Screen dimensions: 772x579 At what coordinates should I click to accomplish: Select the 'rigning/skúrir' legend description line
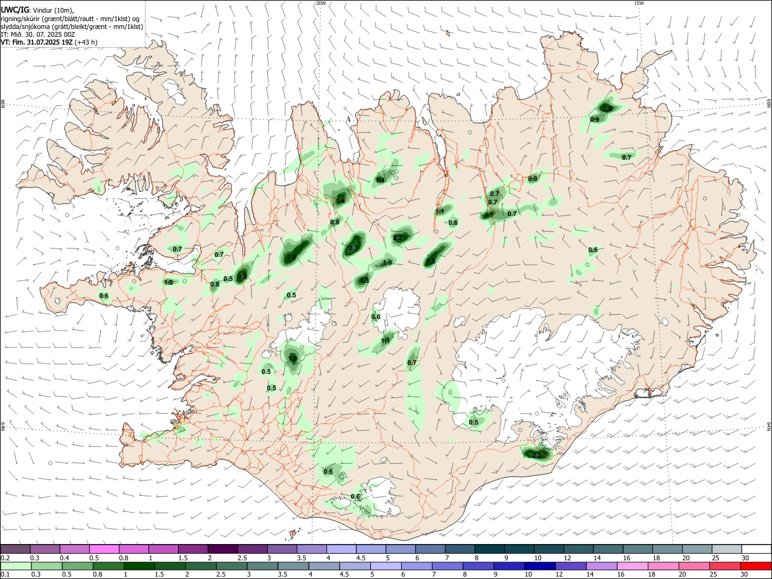point(70,19)
